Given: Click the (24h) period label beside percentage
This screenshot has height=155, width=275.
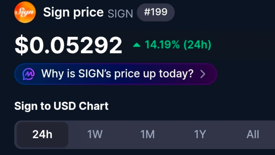Looking at the screenshot, I should click(197, 45).
